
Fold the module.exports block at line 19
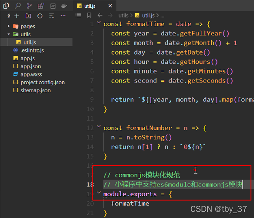(98, 192)
